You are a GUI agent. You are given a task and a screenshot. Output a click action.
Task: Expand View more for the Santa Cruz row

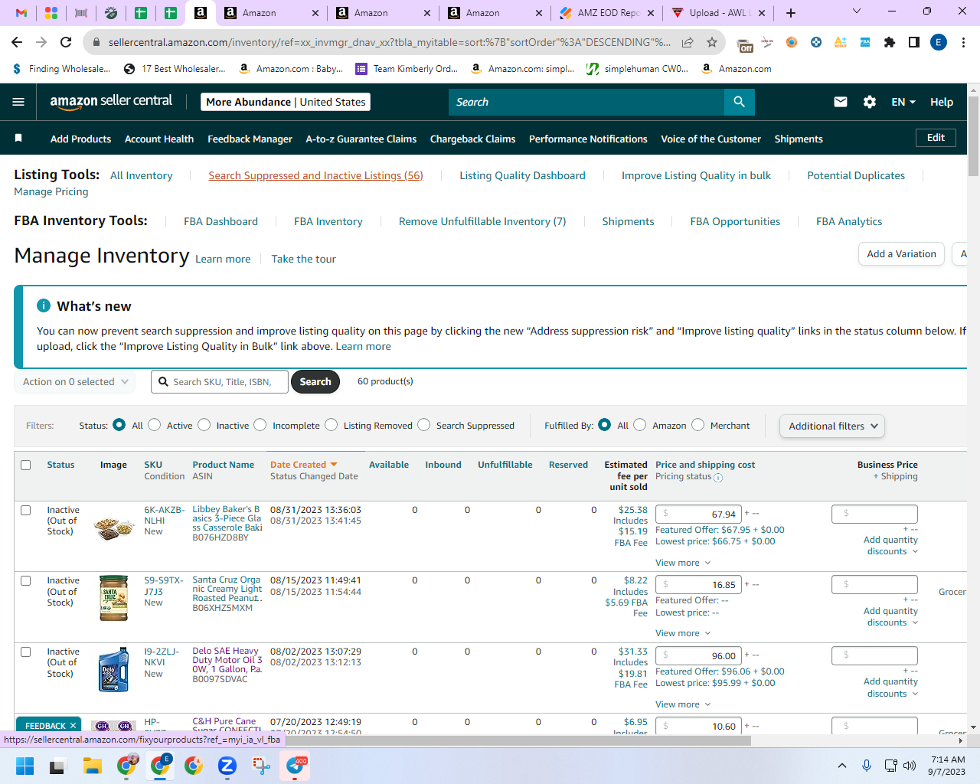click(683, 633)
